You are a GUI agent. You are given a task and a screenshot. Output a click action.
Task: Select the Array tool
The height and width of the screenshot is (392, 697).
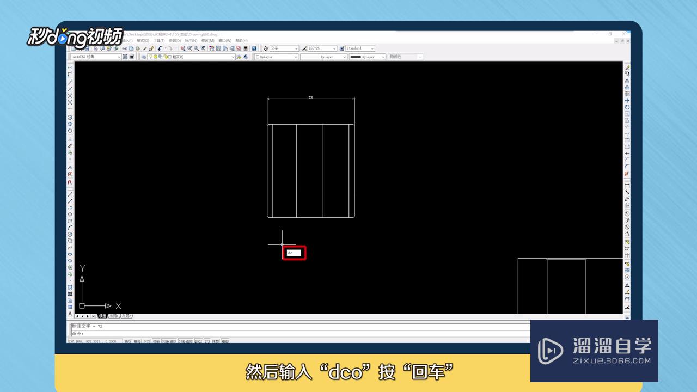[627, 94]
